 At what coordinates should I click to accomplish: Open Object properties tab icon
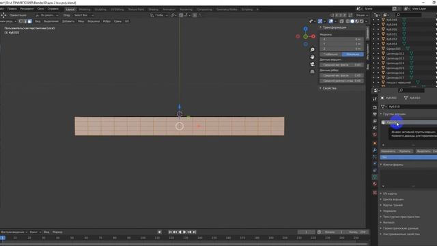tap(375, 143)
